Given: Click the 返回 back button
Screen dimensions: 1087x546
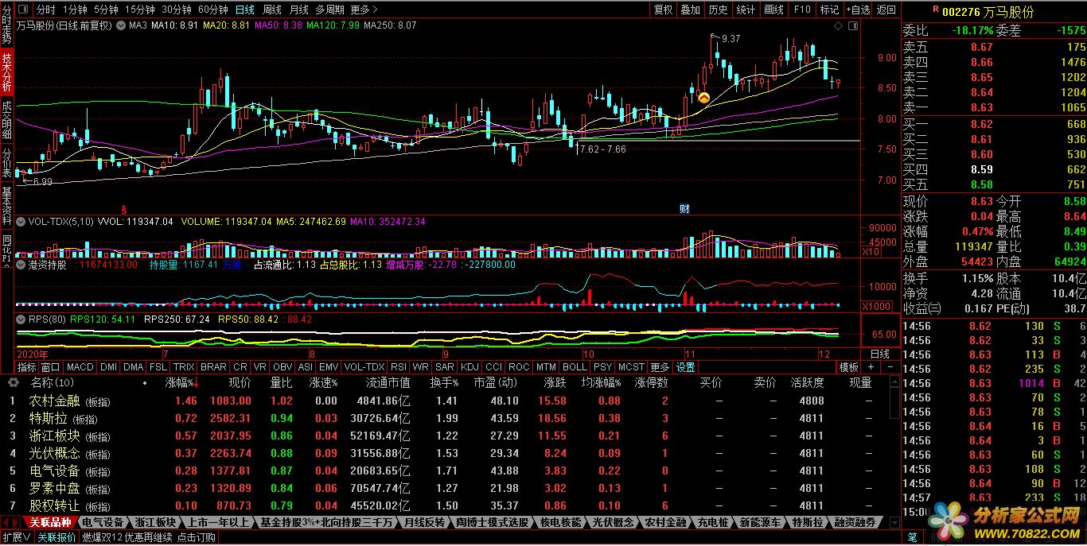Looking at the screenshot, I should [886, 10].
